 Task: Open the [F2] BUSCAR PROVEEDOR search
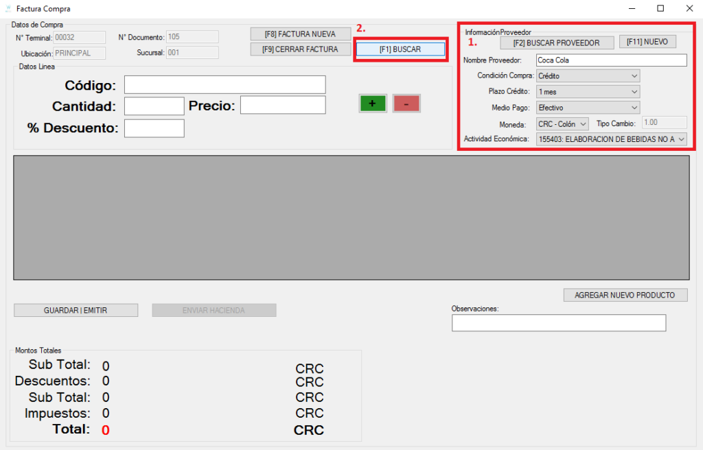556,43
